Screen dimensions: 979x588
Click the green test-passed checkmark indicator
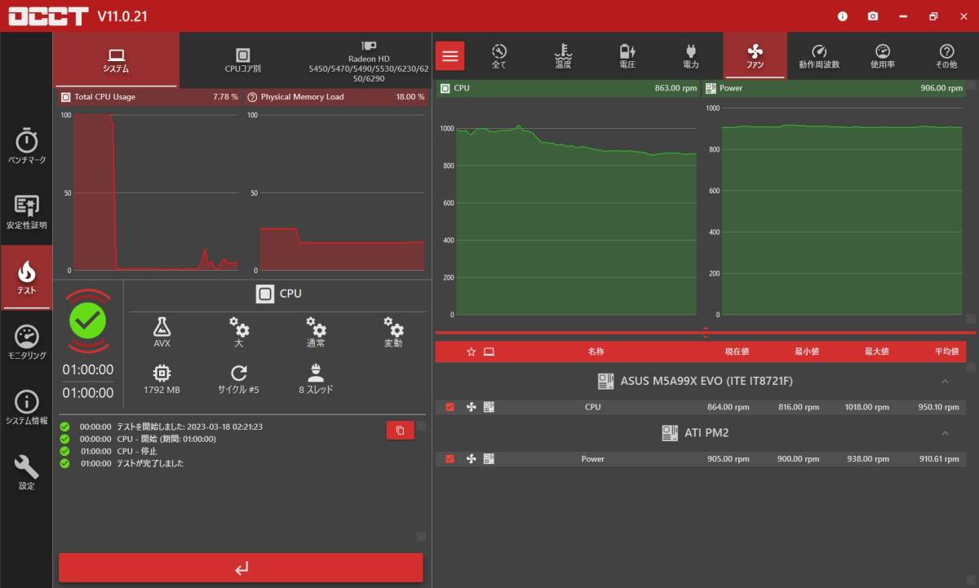pyautogui.click(x=88, y=321)
